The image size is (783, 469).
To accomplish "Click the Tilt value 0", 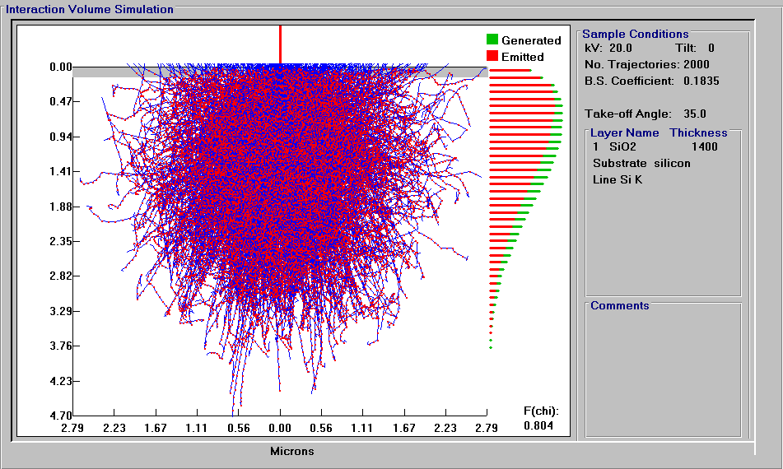I will tap(711, 48).
